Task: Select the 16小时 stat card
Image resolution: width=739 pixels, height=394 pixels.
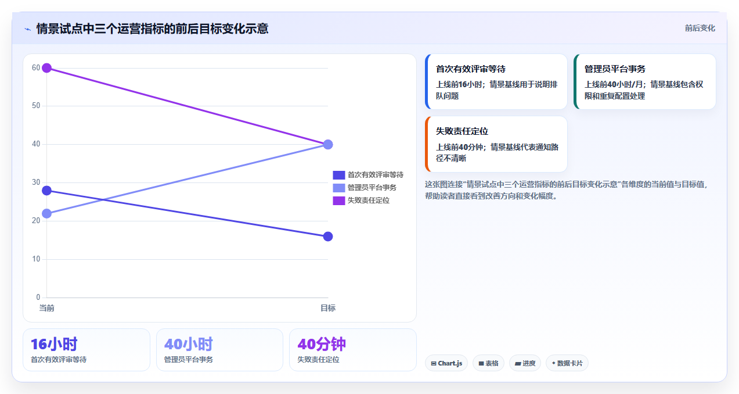Action: tap(86, 350)
